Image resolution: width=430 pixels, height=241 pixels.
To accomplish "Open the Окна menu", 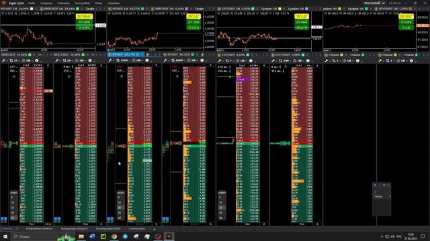I will [99, 3].
